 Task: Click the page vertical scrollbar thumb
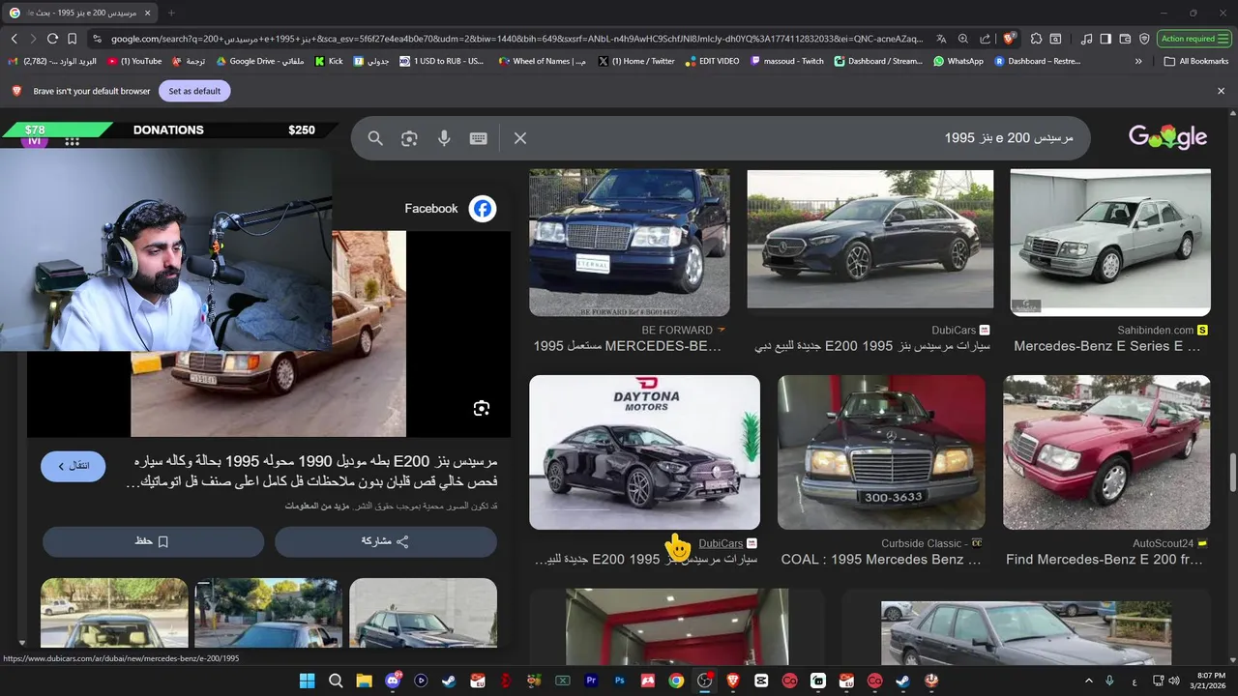pos(1232,473)
